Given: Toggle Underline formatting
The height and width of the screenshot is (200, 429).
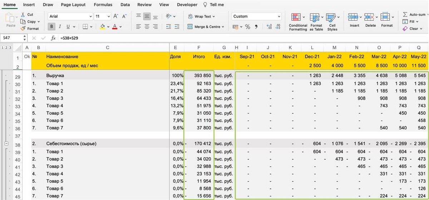Looking at the screenshot, I should 68,27.
